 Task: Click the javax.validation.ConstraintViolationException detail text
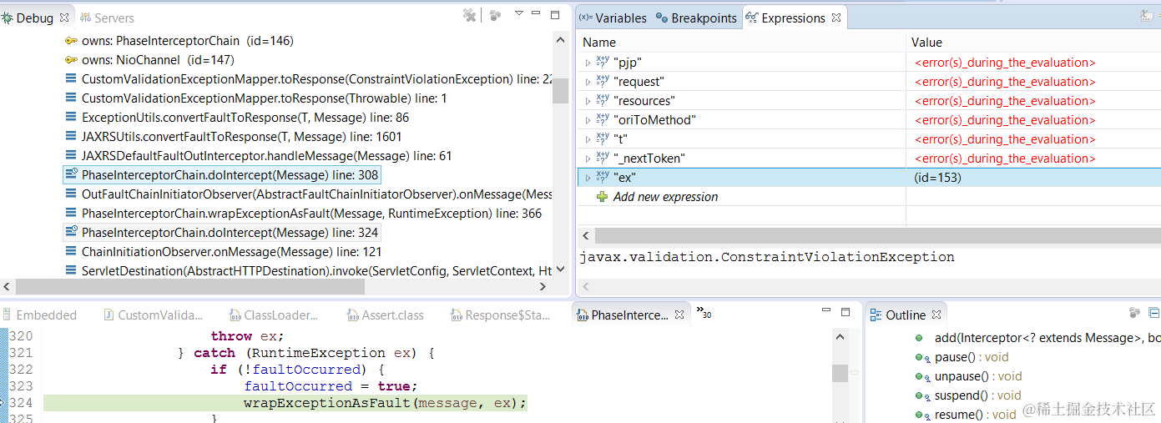pos(767,257)
